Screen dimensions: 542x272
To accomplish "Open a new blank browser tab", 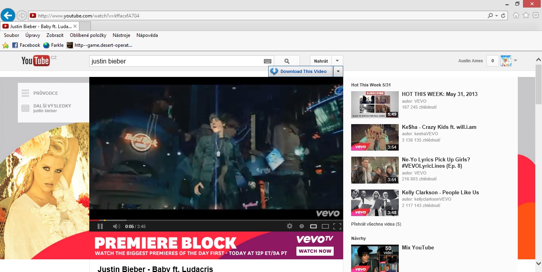I will (85, 27).
